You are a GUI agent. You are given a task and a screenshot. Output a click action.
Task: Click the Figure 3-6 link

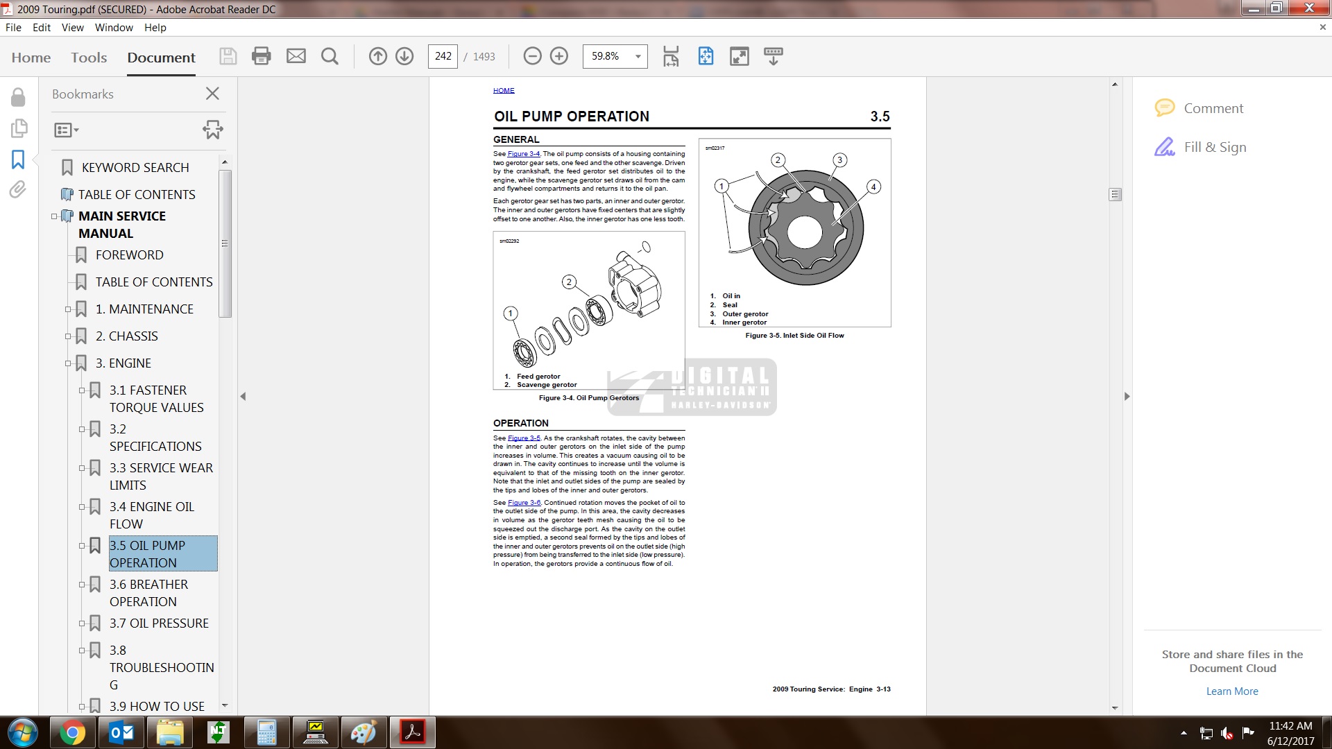(524, 503)
